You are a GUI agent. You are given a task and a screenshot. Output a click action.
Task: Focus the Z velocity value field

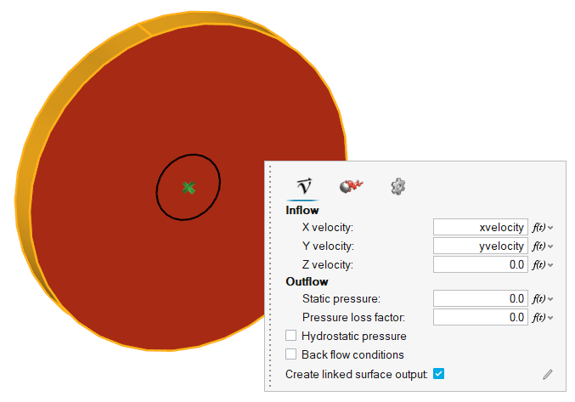pos(480,264)
